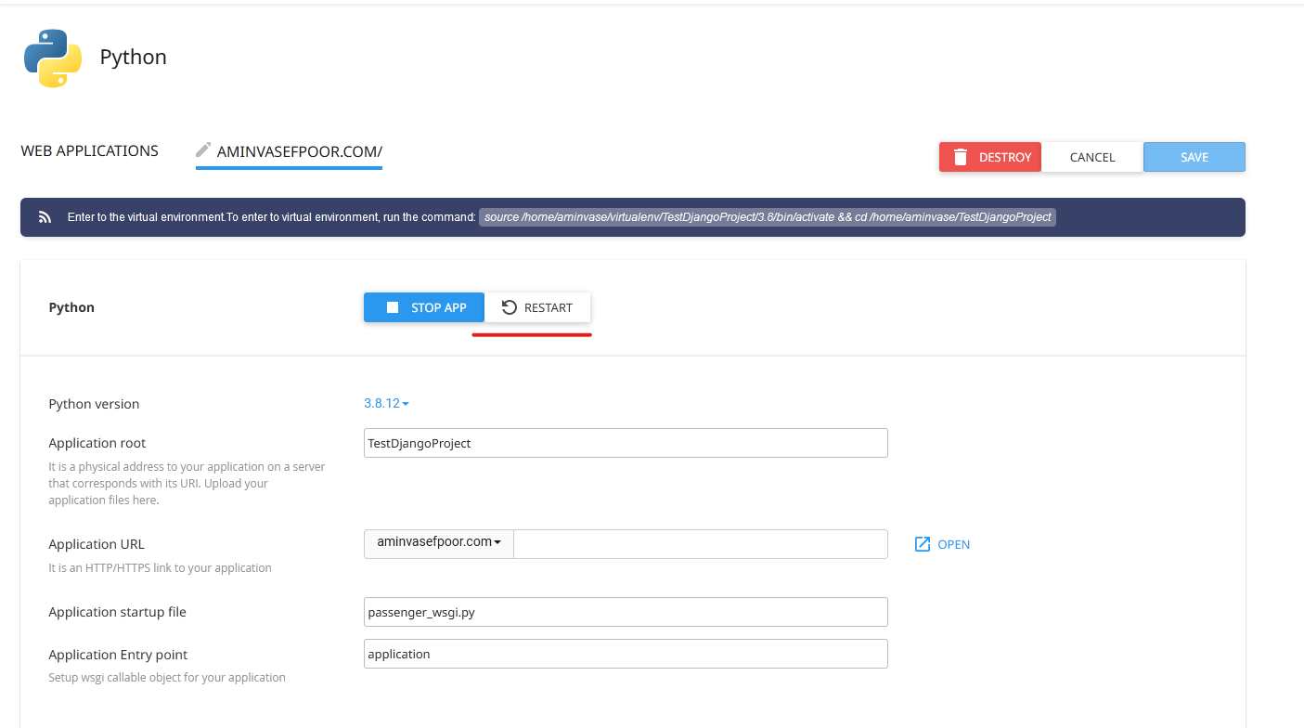Open the aminvasefpoor.com domain dropdown

click(439, 542)
